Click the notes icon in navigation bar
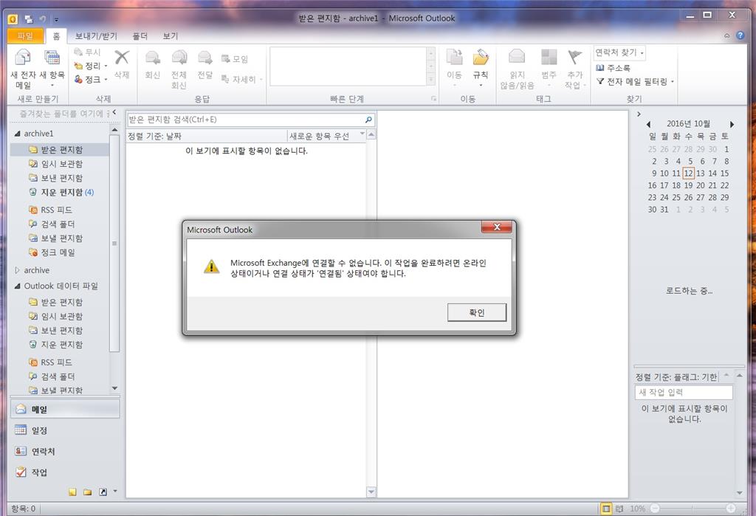The height and width of the screenshot is (516, 756). point(72,492)
